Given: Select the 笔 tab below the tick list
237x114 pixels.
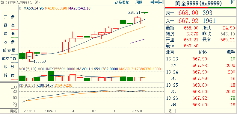Looking at the screenshot, I should tap(170, 111).
